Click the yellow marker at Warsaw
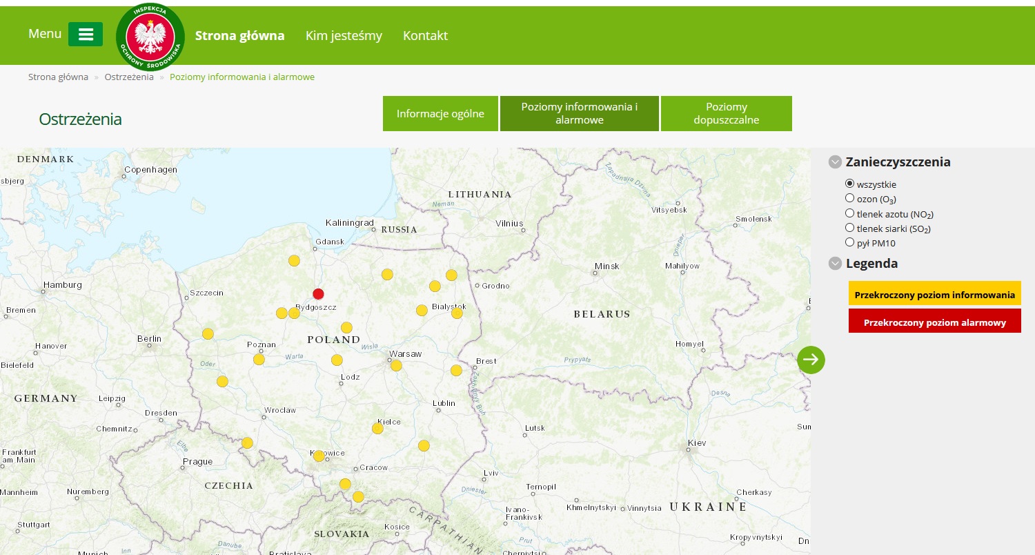This screenshot has height=555, width=1035. pyautogui.click(x=396, y=366)
